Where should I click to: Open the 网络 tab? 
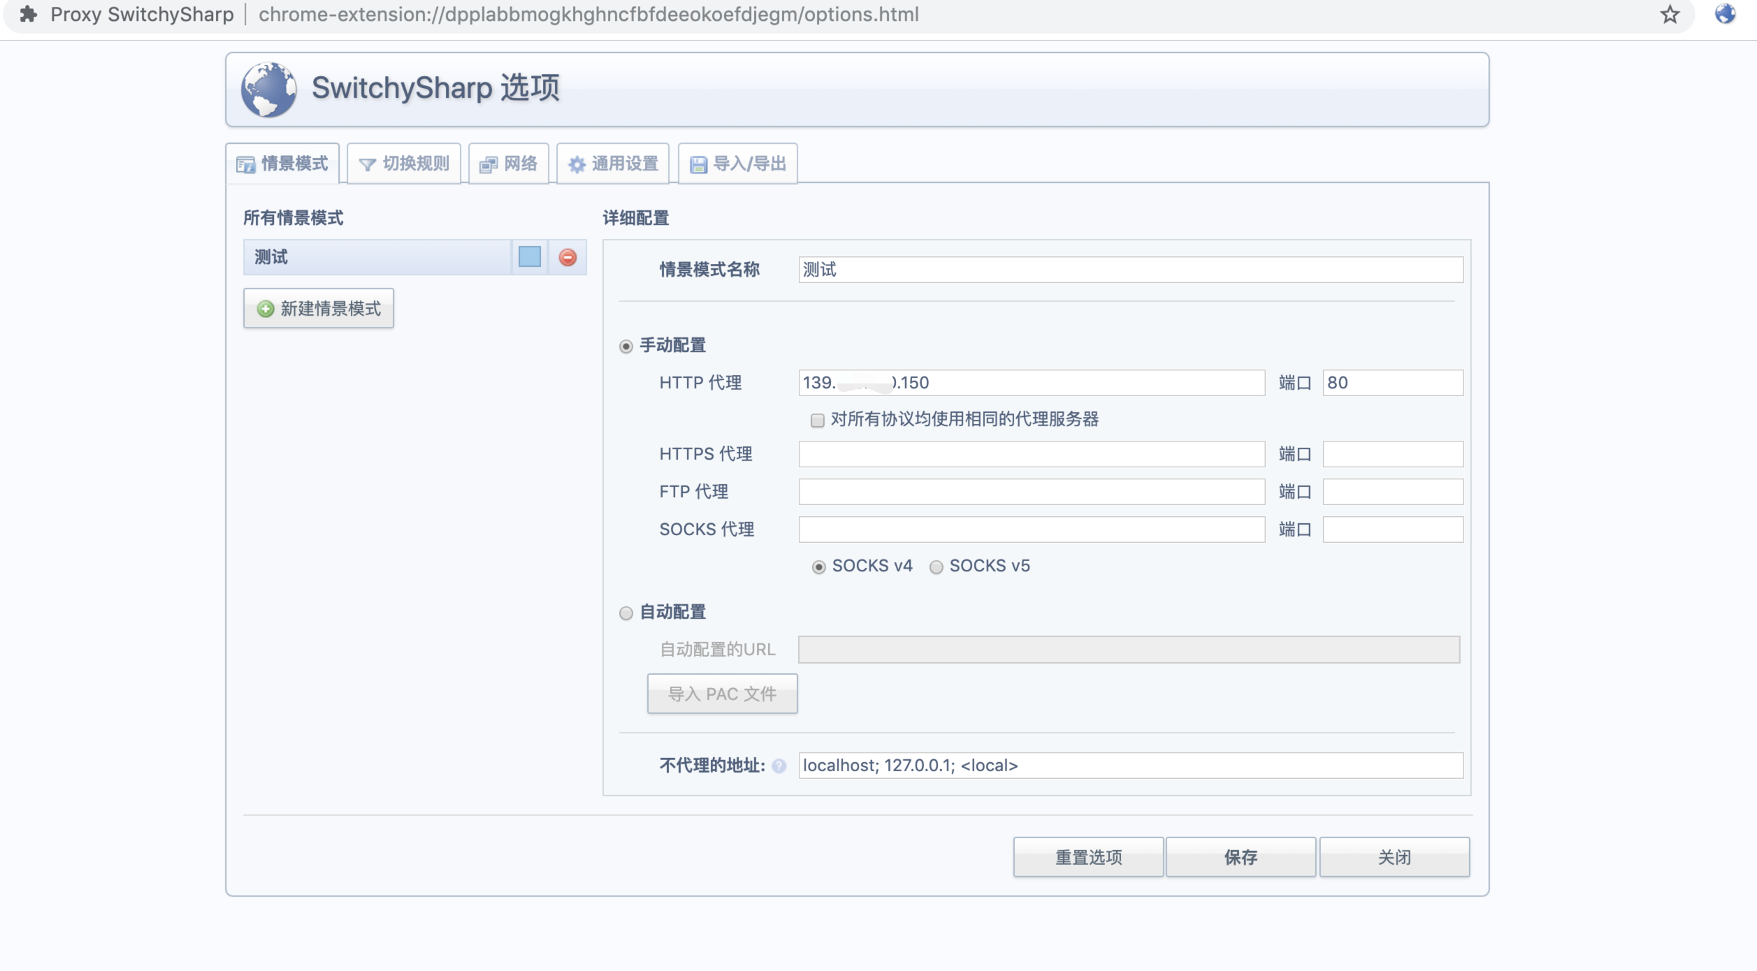click(509, 163)
